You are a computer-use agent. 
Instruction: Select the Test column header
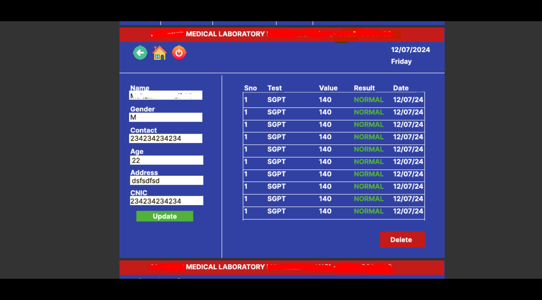[x=275, y=88]
